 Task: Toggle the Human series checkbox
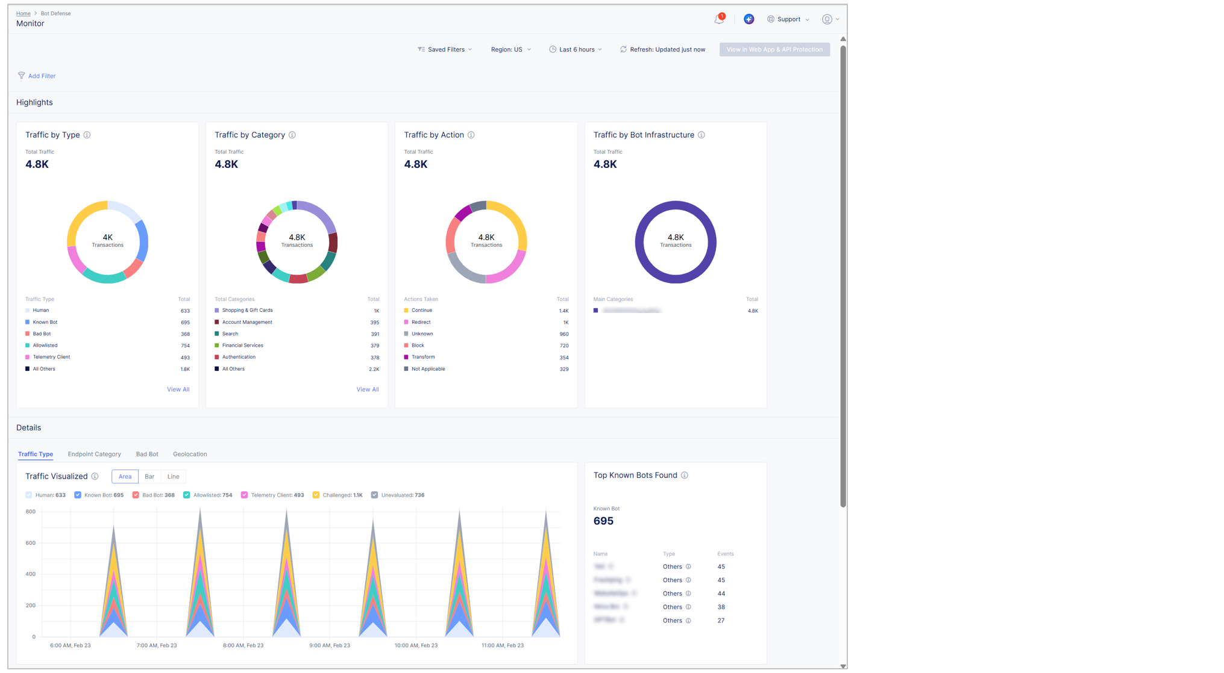point(29,495)
